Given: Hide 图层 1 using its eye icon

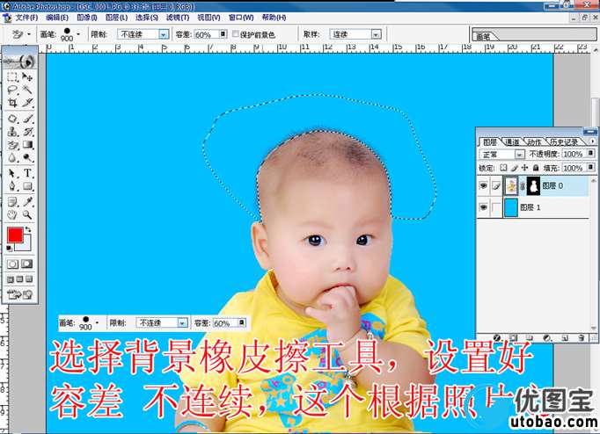Looking at the screenshot, I should 483,207.
